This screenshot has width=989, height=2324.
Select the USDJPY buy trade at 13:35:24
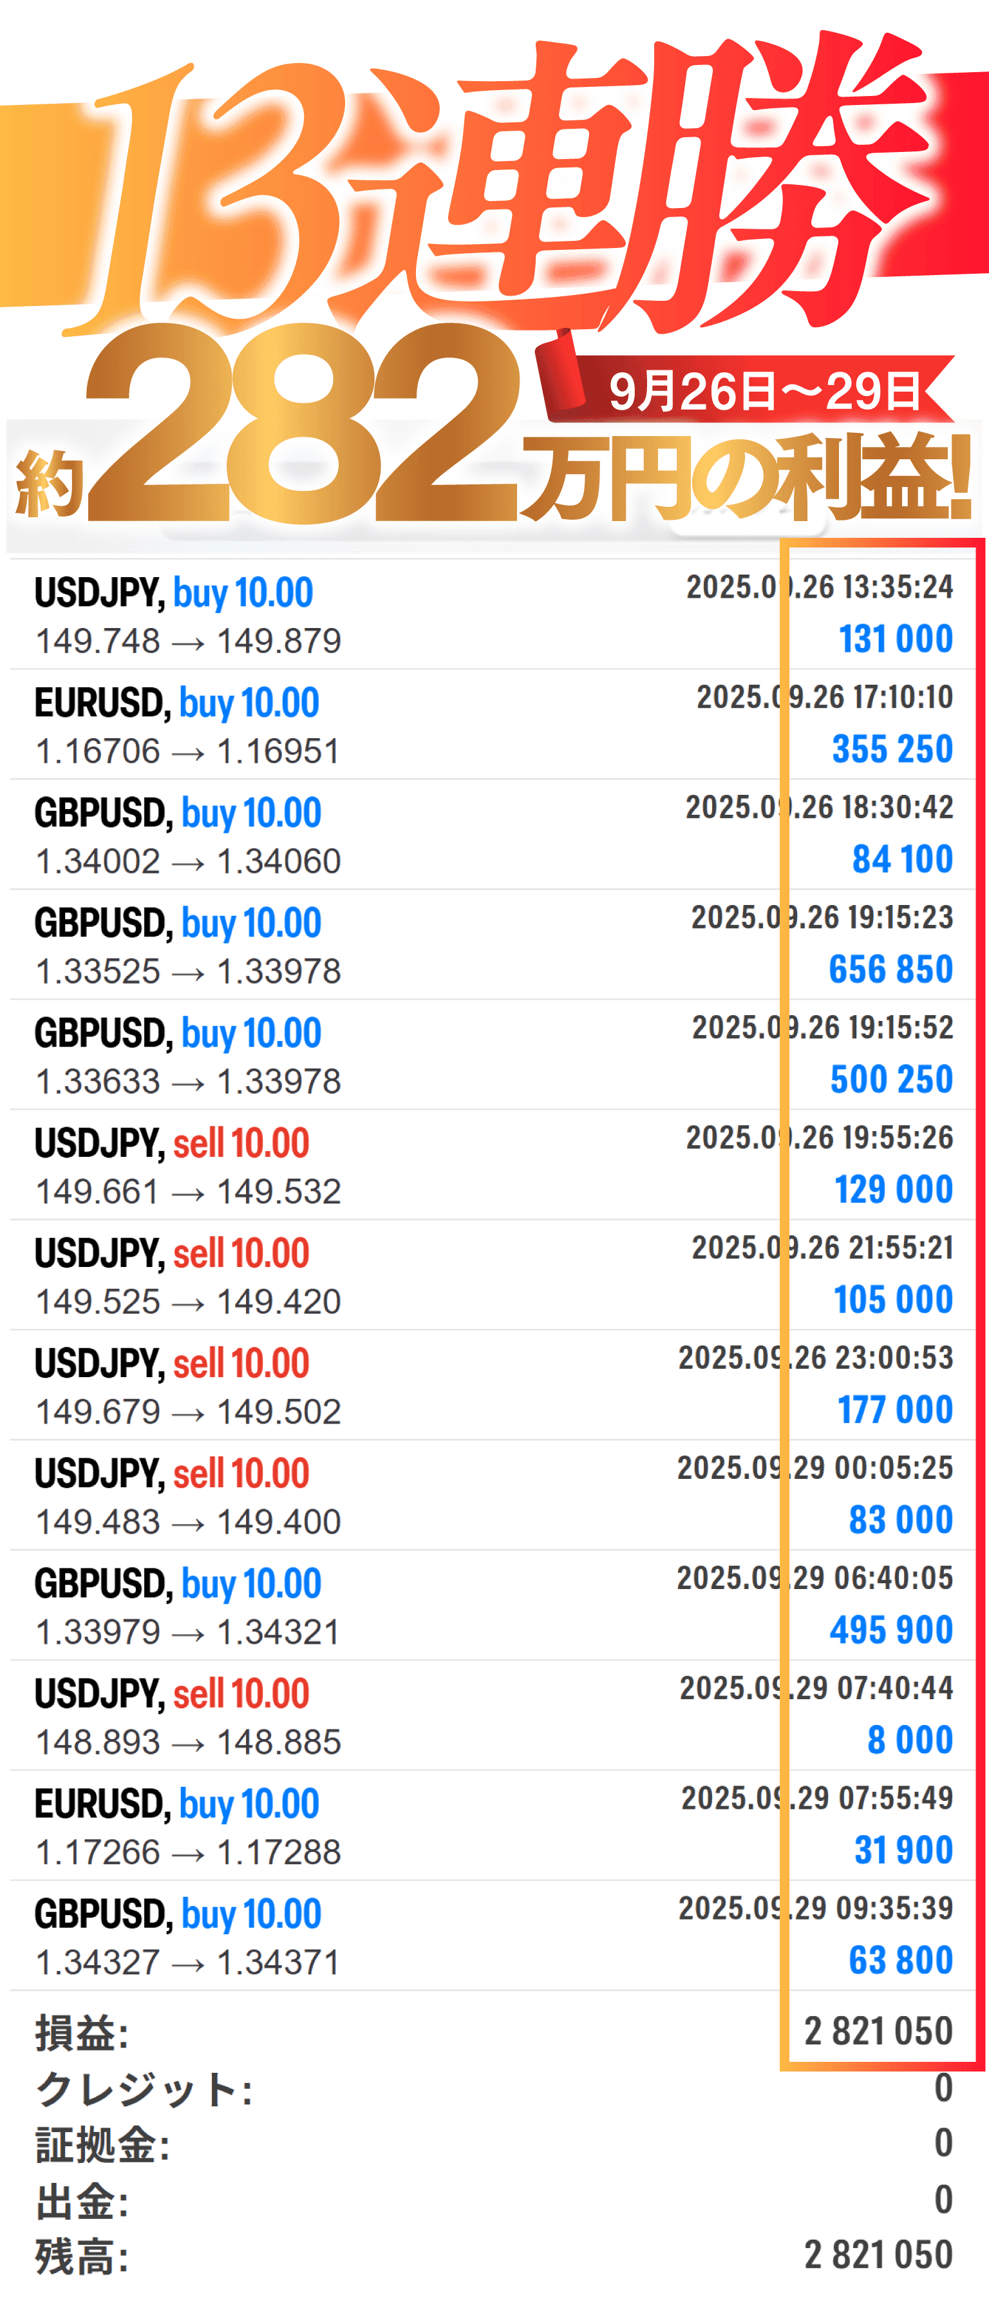coord(361,615)
